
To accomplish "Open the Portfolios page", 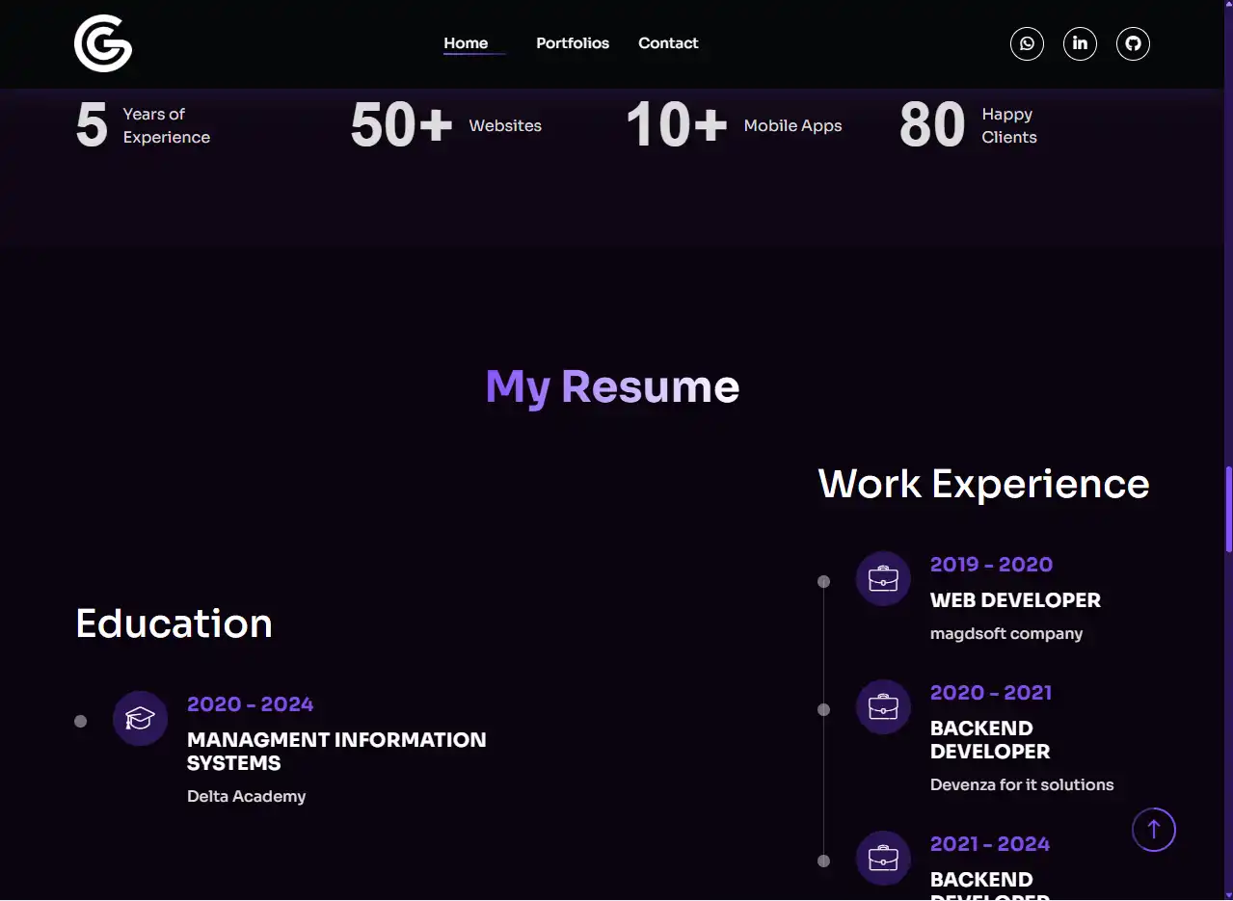I will pos(573,43).
